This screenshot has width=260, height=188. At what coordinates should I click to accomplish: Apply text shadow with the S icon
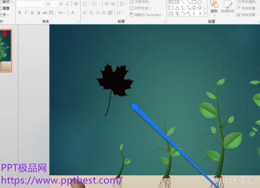39,13
